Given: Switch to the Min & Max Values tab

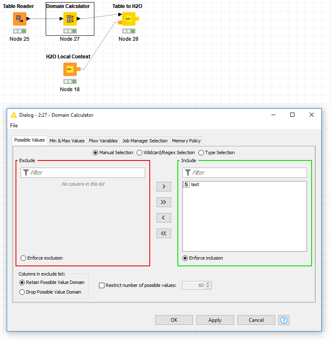Looking at the screenshot, I should click(x=67, y=141).
